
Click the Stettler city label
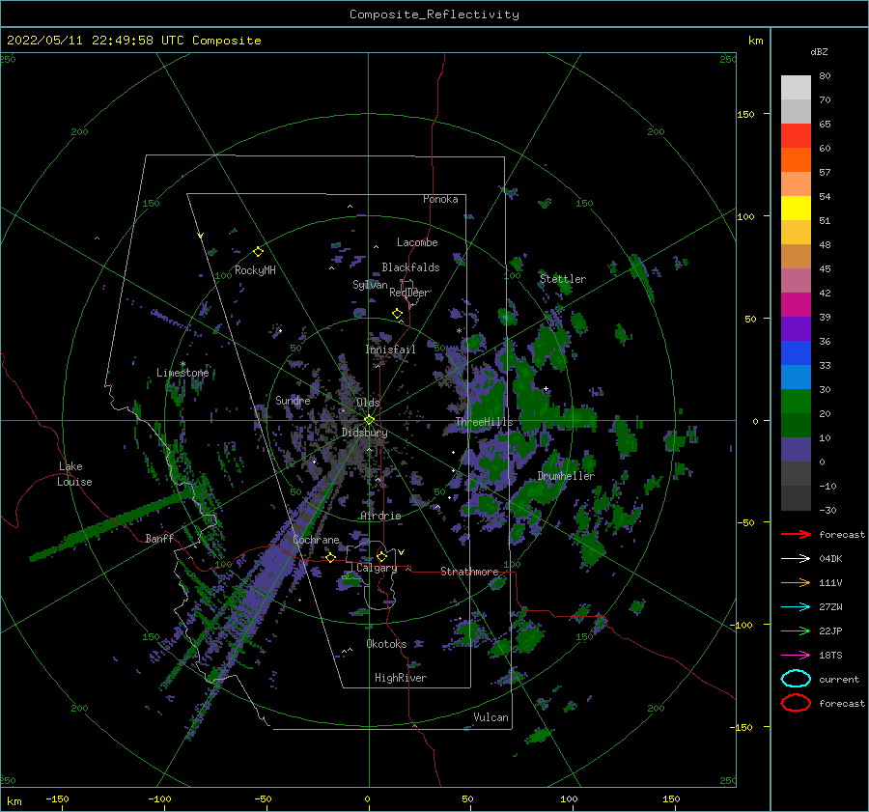(x=563, y=279)
